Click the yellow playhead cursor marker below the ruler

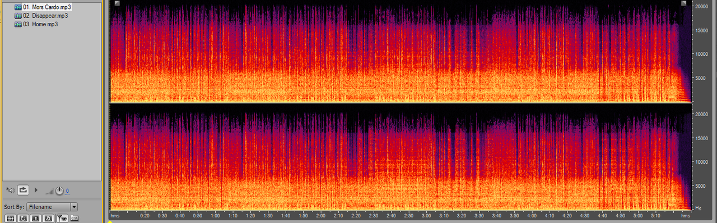110,221
